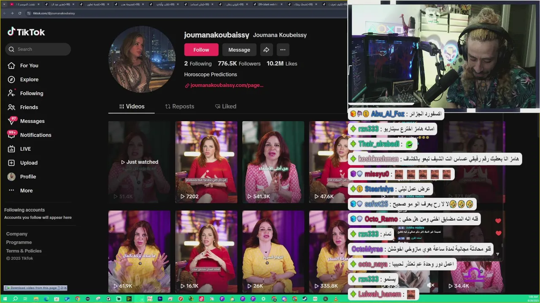Open the three-dots profile options menu
This screenshot has width=540, height=303.
(x=283, y=50)
